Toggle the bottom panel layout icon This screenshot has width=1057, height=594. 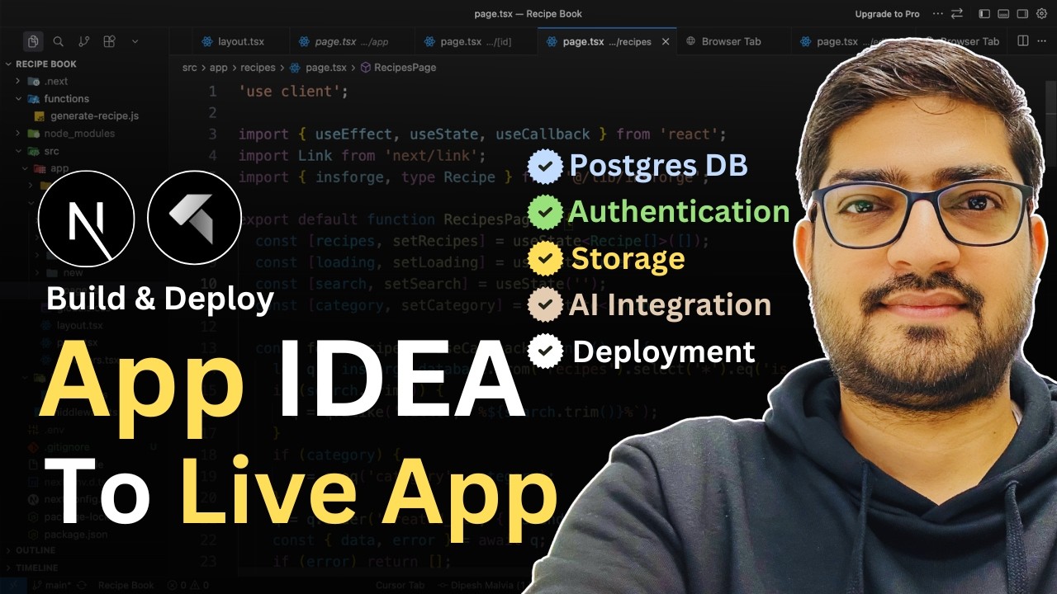pyautogui.click(x=1002, y=14)
